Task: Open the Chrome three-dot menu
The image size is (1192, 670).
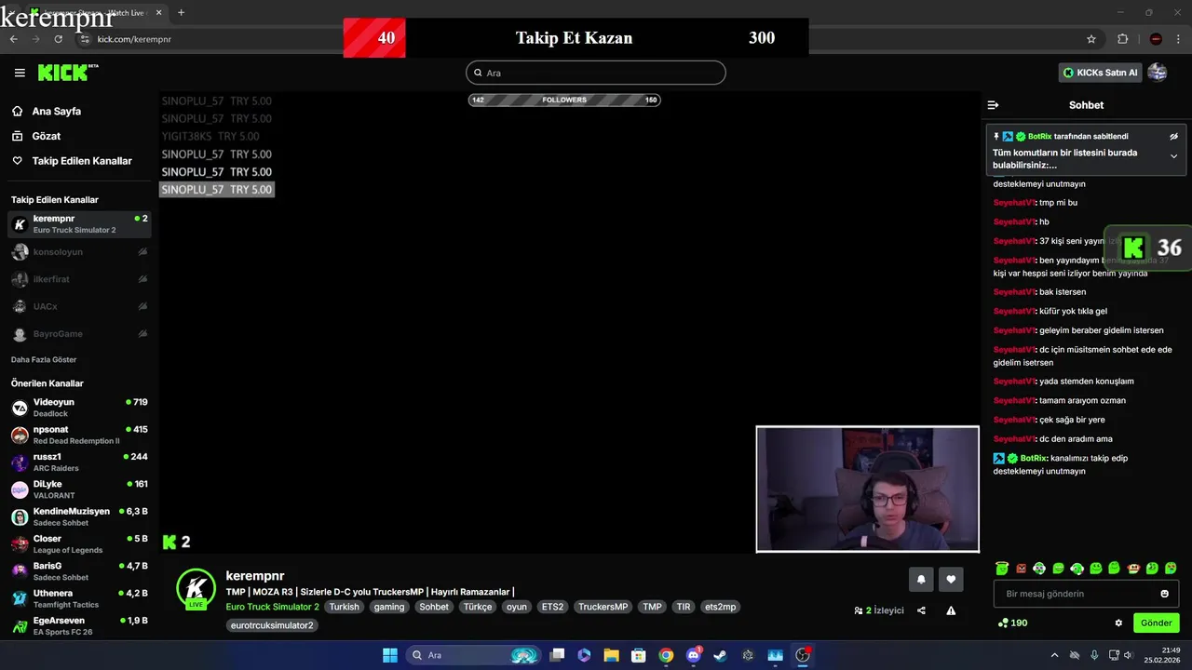Action: (1177, 39)
